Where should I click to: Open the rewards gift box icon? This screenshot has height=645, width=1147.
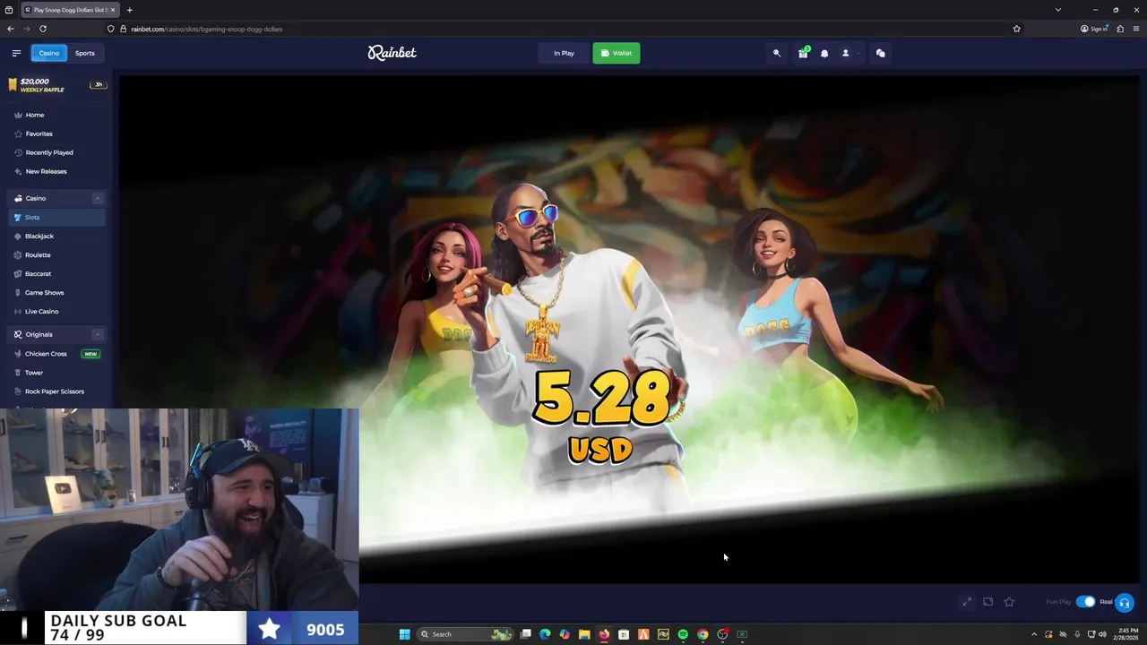(x=803, y=53)
